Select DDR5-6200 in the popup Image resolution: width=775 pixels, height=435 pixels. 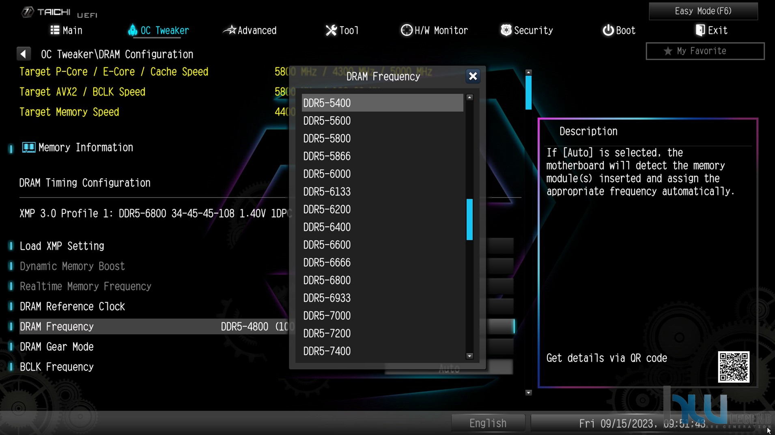click(382, 209)
